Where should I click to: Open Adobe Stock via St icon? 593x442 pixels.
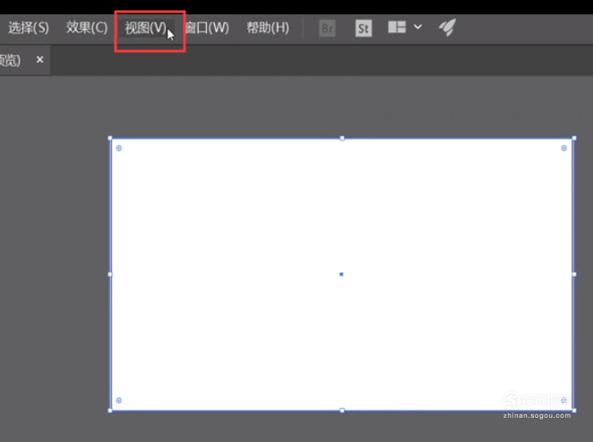click(364, 29)
